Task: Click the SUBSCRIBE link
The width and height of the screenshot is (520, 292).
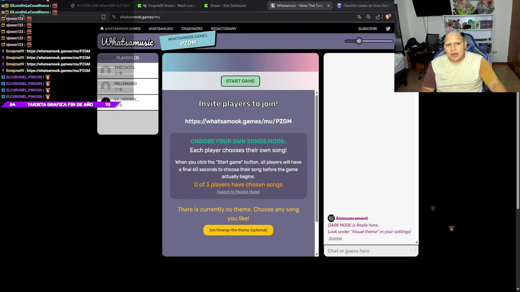Action: pos(368,29)
